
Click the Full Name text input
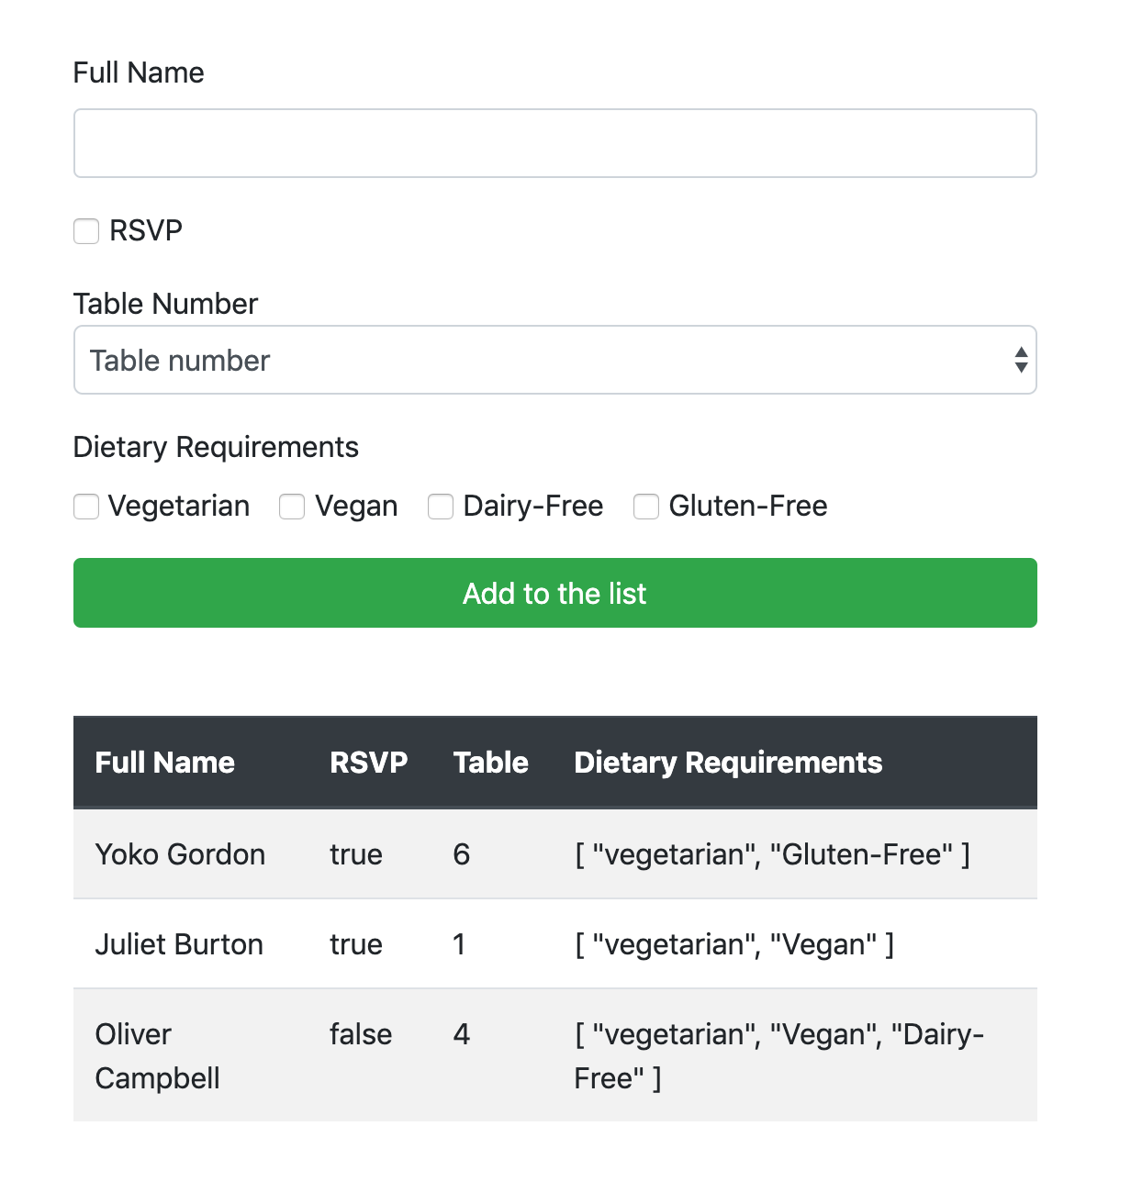554,143
